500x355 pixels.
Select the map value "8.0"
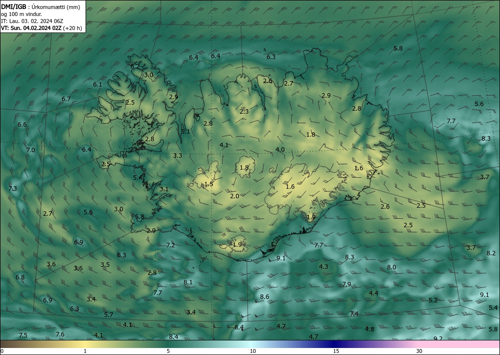click(x=391, y=267)
